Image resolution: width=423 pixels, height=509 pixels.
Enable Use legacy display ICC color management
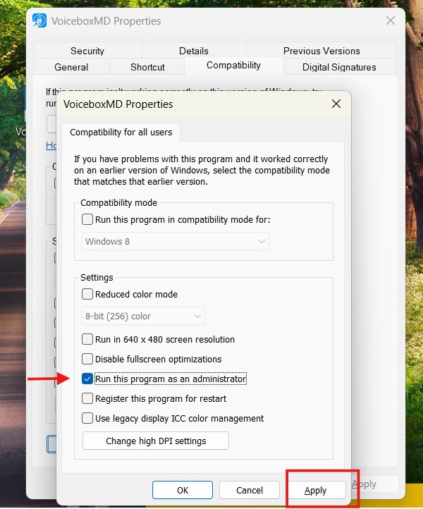(x=87, y=419)
